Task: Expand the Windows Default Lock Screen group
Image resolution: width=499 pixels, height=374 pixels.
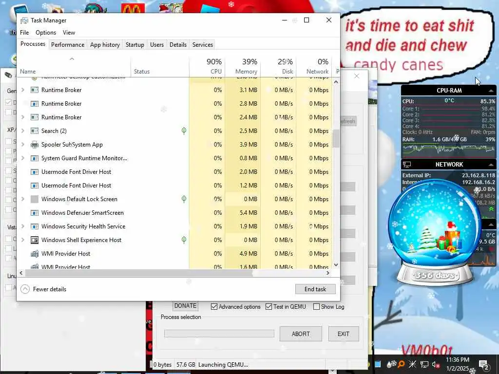Action: [22, 199]
